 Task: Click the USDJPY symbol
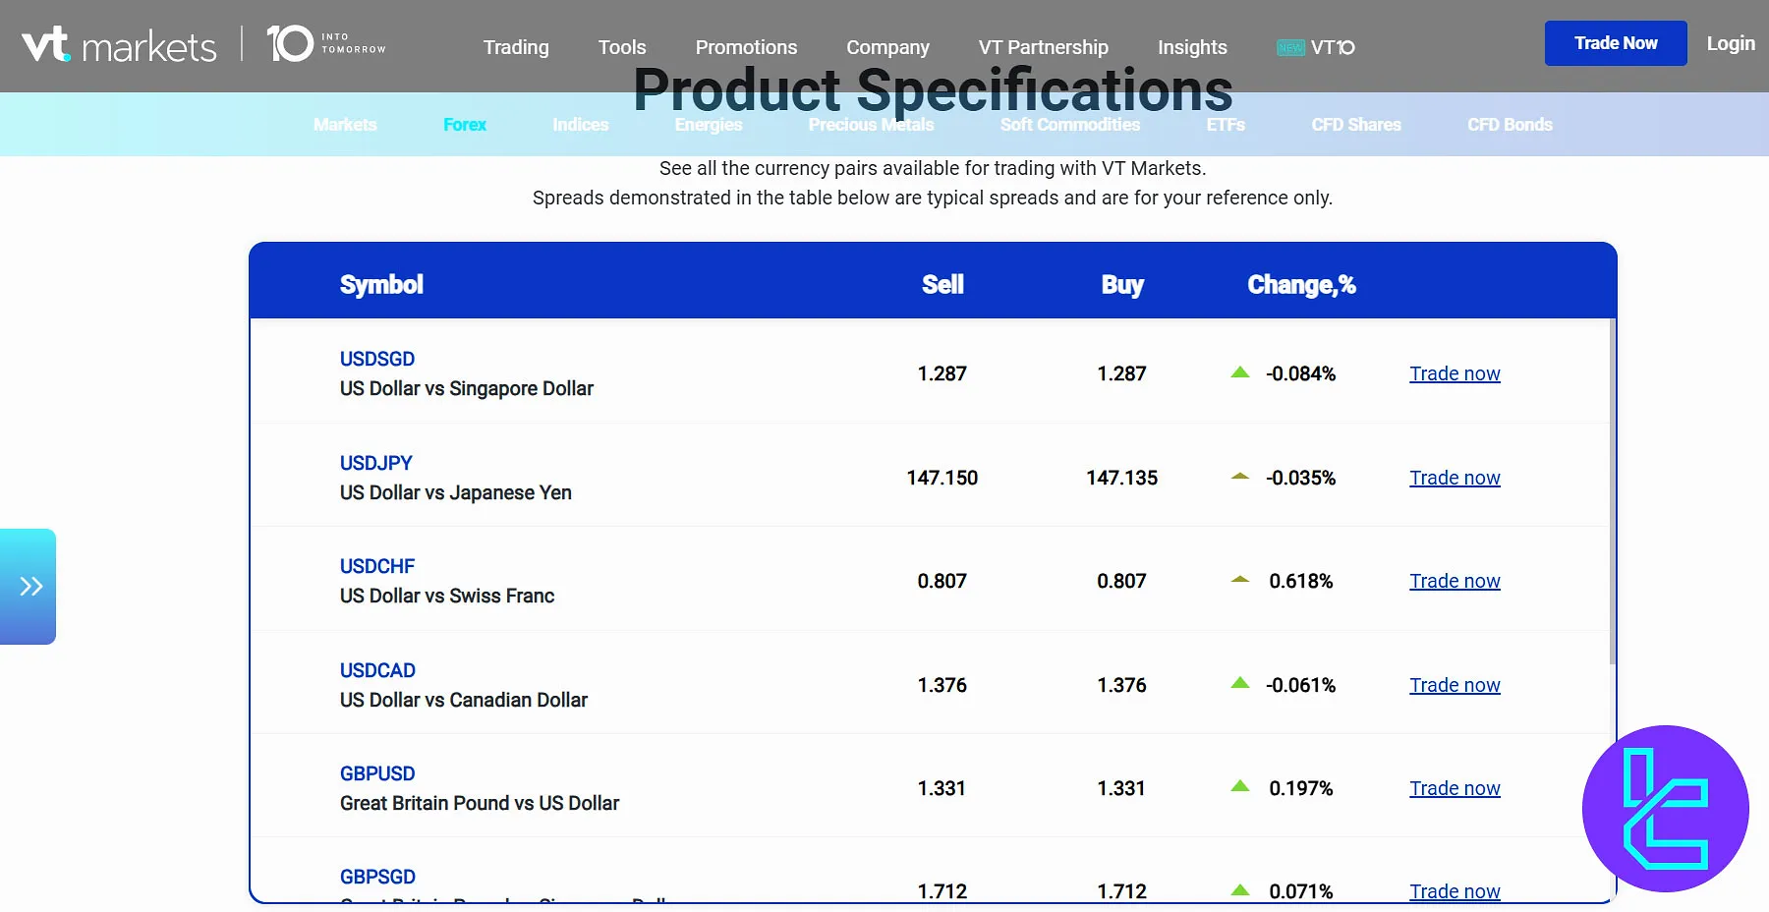376,463
